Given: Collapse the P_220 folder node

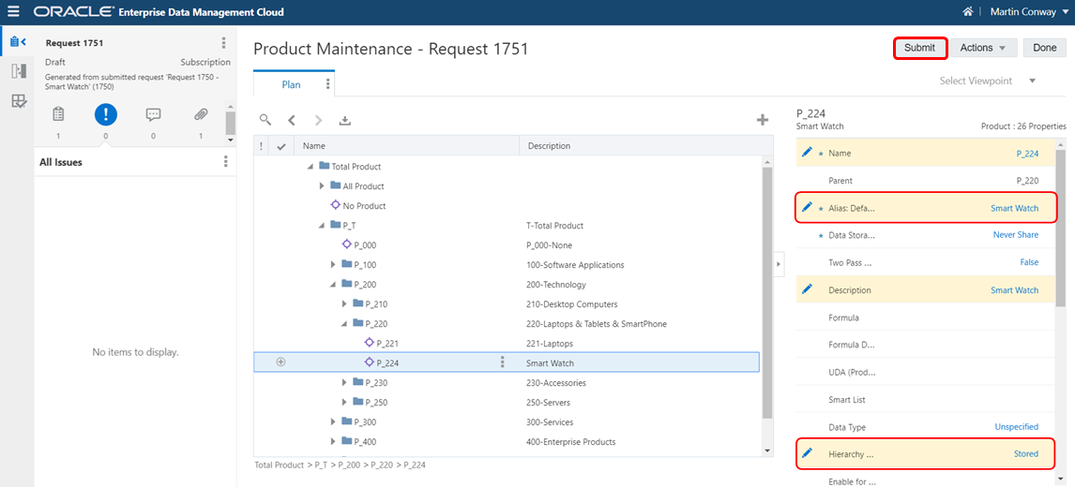Looking at the screenshot, I should [345, 324].
